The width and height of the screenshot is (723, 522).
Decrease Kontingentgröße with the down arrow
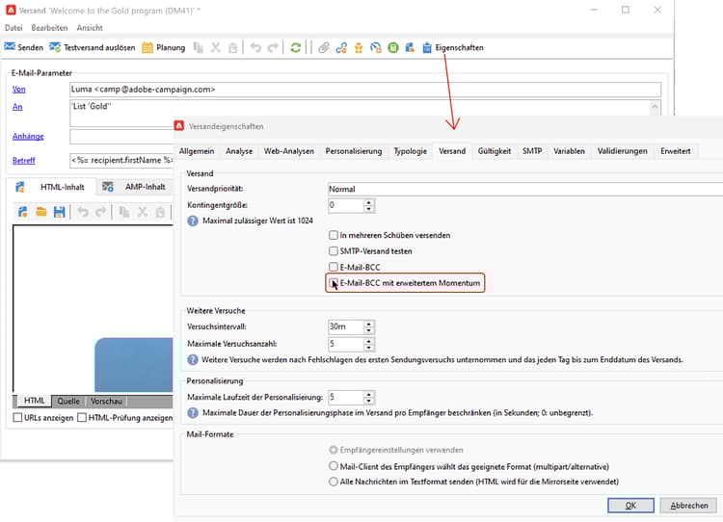click(368, 209)
